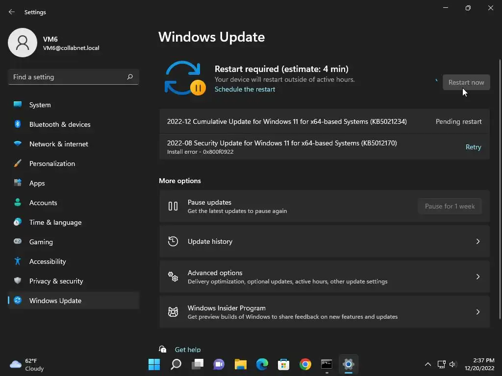
Task: Click Schedule the restart link
Action: click(245, 89)
